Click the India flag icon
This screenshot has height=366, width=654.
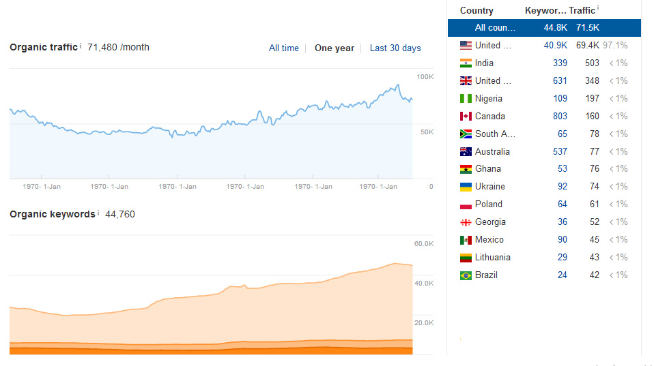(466, 63)
